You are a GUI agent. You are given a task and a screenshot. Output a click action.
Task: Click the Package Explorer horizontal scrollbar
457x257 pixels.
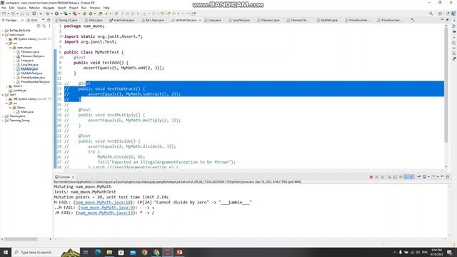21,239
